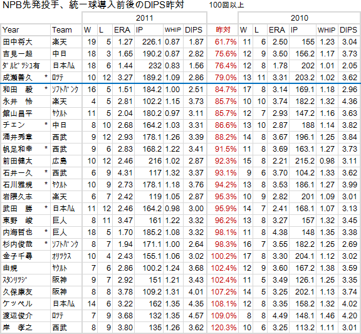Click the チェン name cell

[25, 125]
